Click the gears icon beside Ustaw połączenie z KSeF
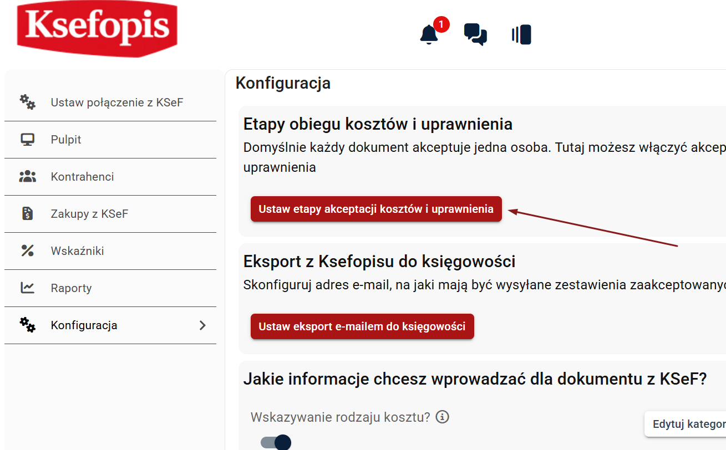The image size is (726, 450). (27, 102)
